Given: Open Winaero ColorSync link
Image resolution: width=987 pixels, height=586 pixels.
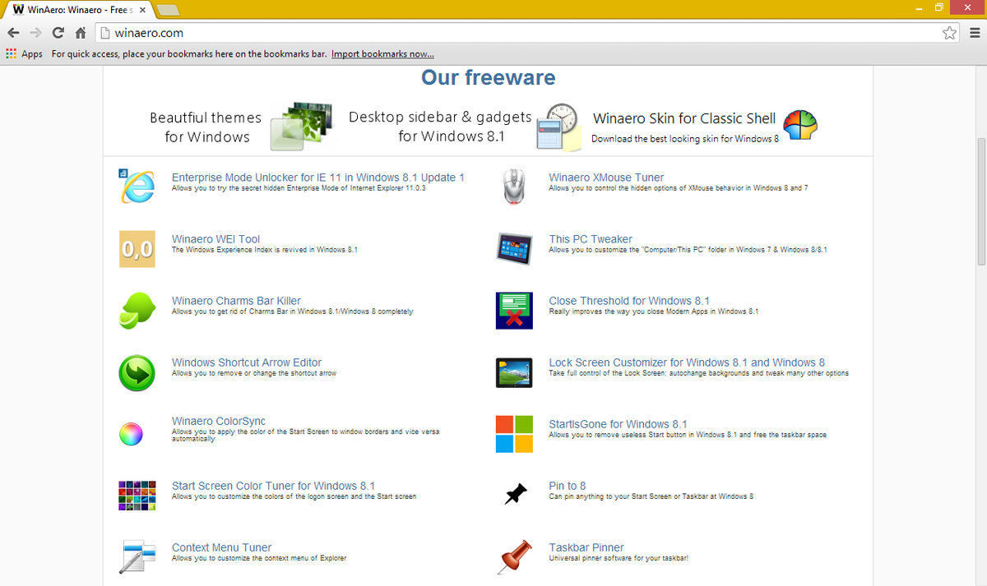Looking at the screenshot, I should (x=219, y=422).
